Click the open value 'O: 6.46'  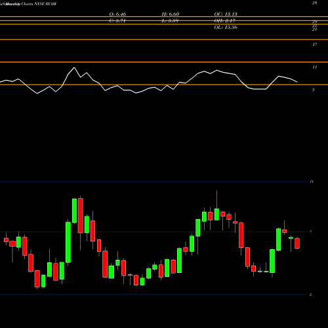(x=117, y=14)
